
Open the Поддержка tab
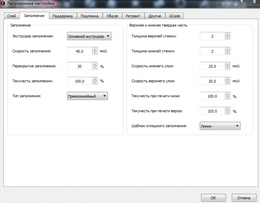pyautogui.click(x=63, y=16)
